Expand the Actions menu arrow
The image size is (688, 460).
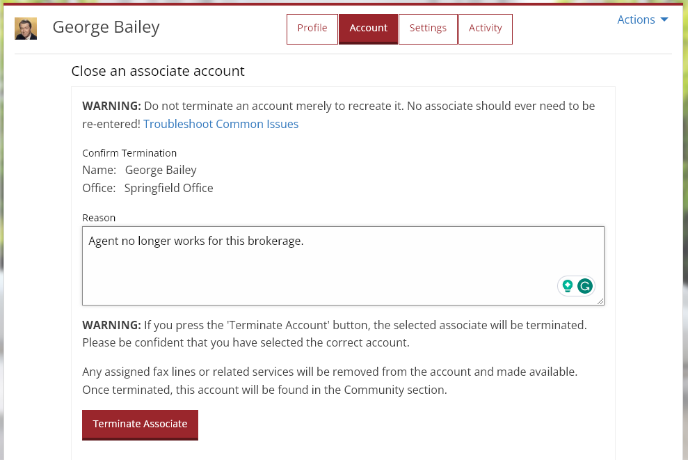tap(664, 20)
